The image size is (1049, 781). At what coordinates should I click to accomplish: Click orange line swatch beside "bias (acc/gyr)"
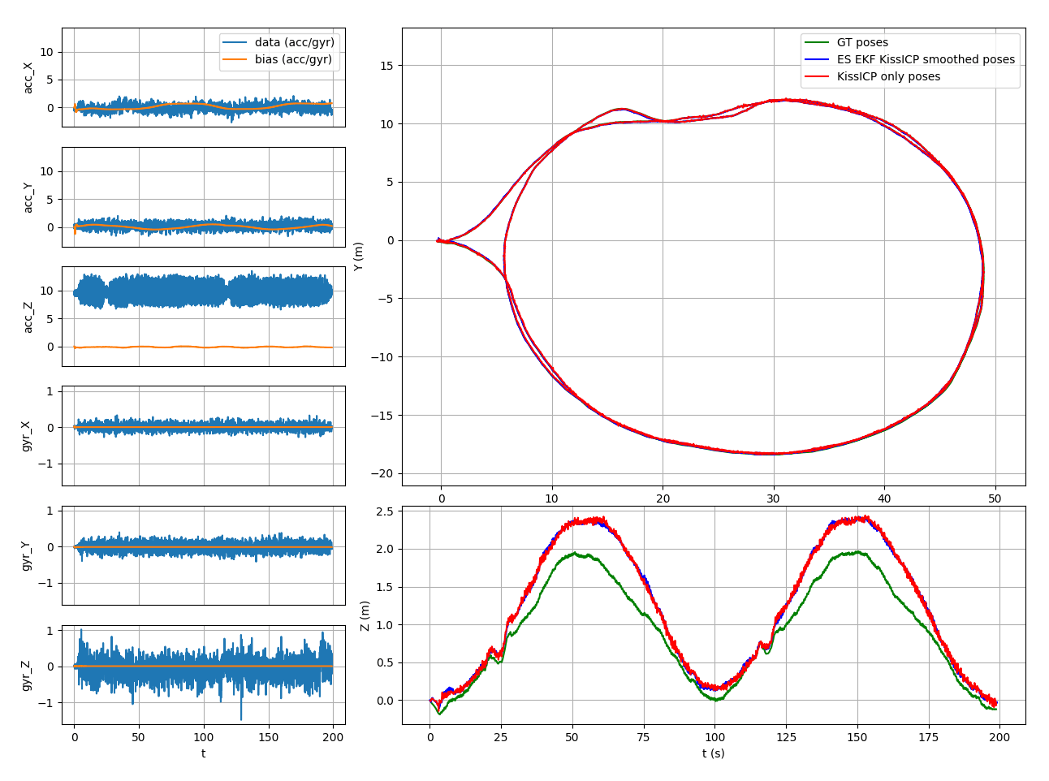(x=235, y=59)
